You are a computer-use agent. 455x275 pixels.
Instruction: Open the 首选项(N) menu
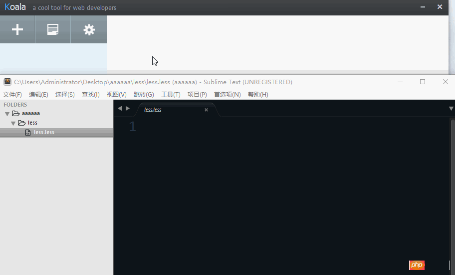point(227,95)
